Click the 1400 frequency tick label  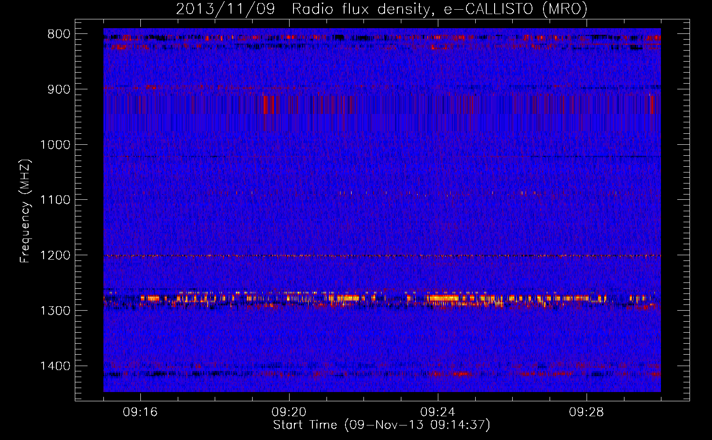point(55,366)
